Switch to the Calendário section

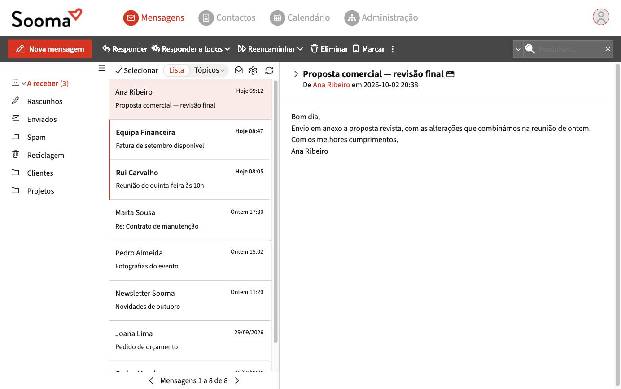click(x=300, y=18)
